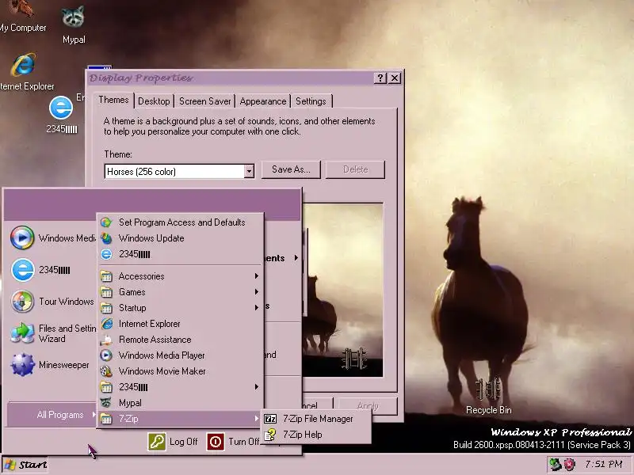This screenshot has width=634, height=475.
Task: Click the Windows Movie Maker icon
Action: click(x=106, y=371)
